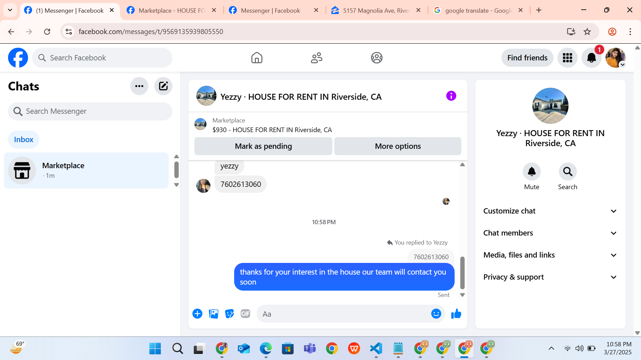The height and width of the screenshot is (360, 641).
Task: Open Microsoft Teams from taskbar
Action: (310, 348)
